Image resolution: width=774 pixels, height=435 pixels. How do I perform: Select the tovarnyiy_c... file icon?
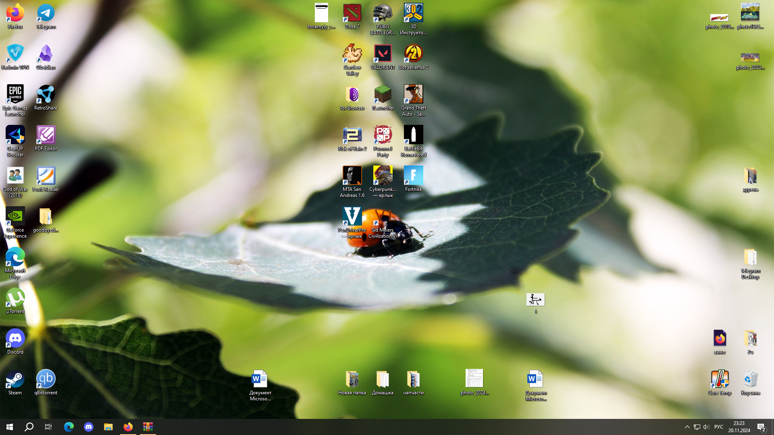pyautogui.click(x=322, y=16)
